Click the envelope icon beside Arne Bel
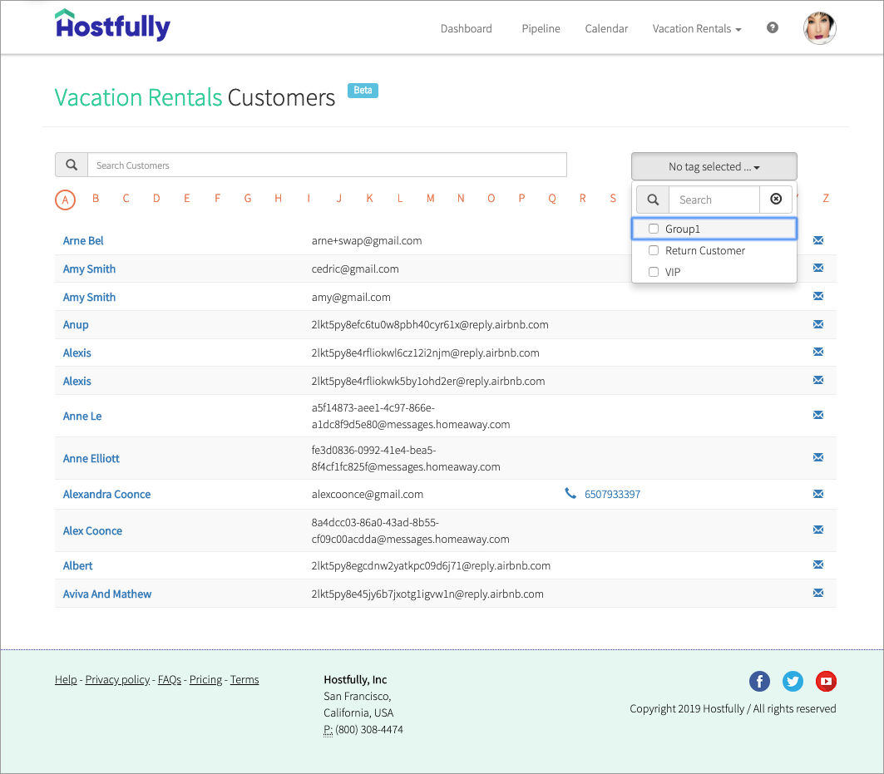 [817, 239]
